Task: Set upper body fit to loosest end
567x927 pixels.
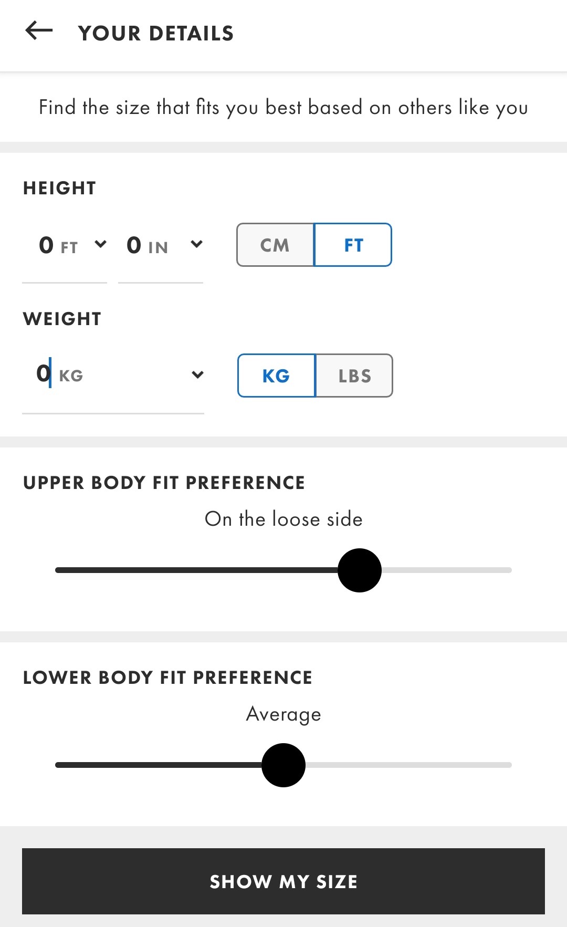Action: click(x=509, y=570)
